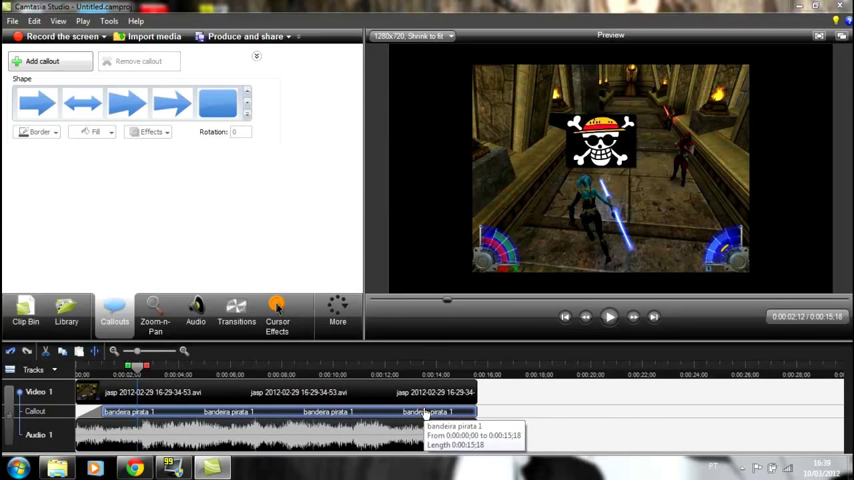This screenshot has height=480, width=854.
Task: Open the Help menu
Action: [x=135, y=21]
